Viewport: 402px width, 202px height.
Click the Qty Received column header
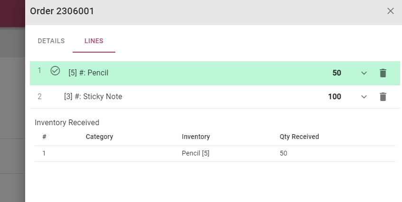click(x=299, y=137)
